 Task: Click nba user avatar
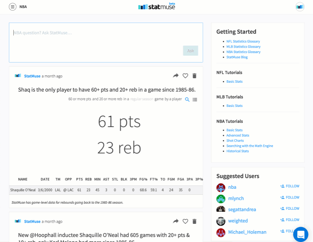pos(221,188)
